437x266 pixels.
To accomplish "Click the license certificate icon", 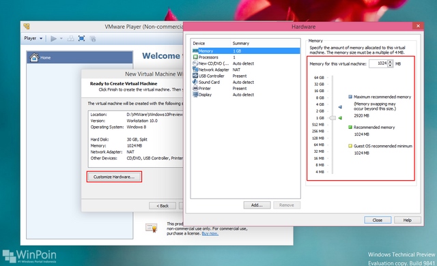I will tap(152, 227).
